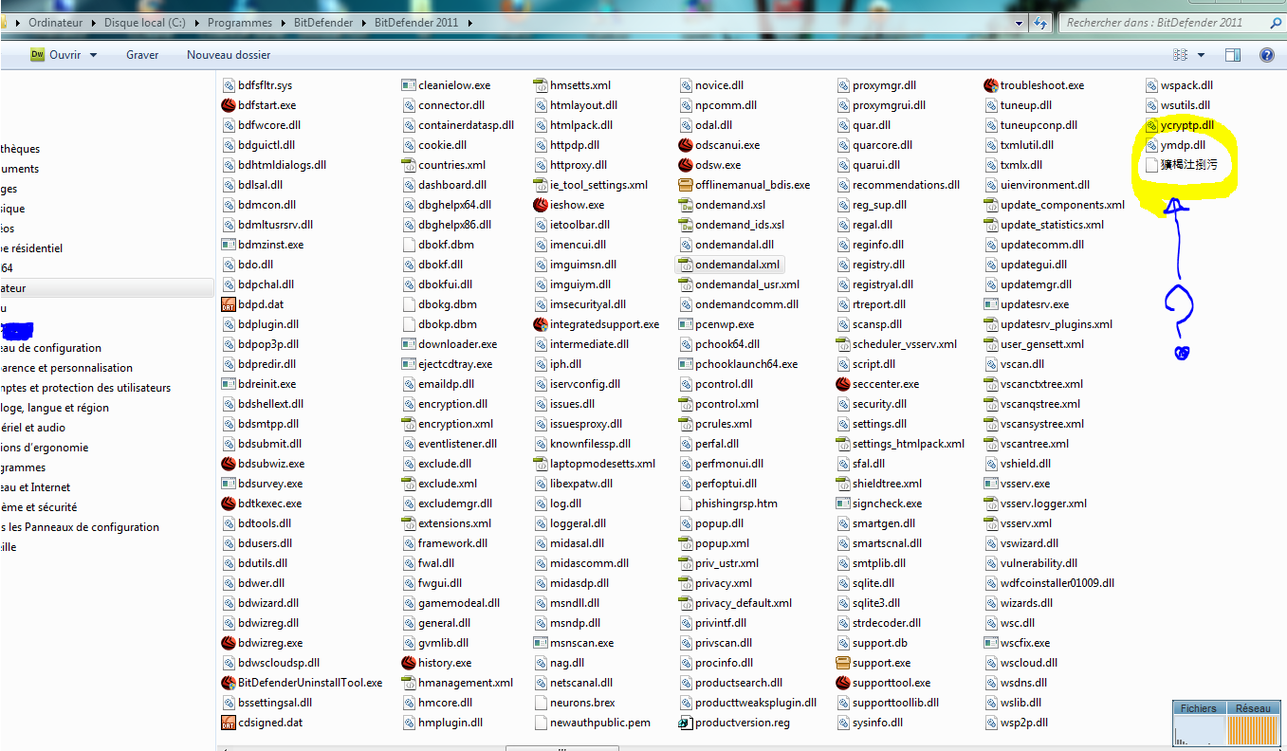
Task: Go to Disque local (C:) breadcrumb
Action: [x=145, y=23]
